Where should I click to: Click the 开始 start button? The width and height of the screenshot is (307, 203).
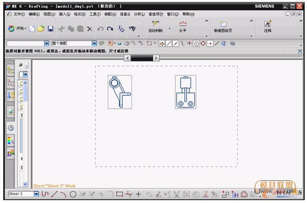pyautogui.click(x=17, y=29)
